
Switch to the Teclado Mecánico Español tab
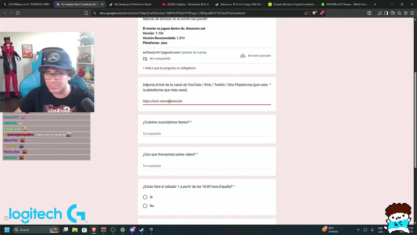click(x=292, y=4)
